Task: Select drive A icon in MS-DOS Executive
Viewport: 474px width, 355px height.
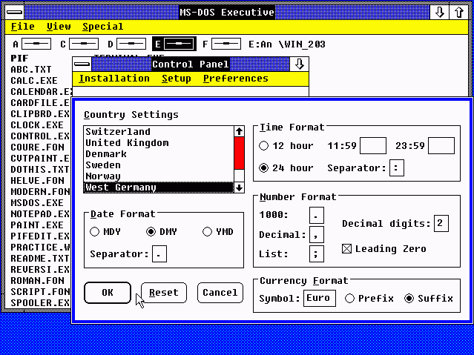Action: (x=36, y=44)
